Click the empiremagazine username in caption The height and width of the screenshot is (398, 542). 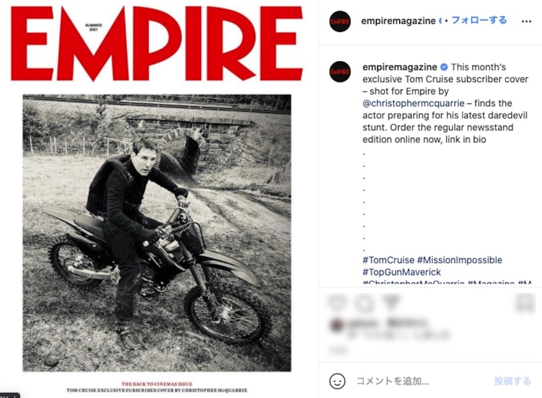point(400,67)
